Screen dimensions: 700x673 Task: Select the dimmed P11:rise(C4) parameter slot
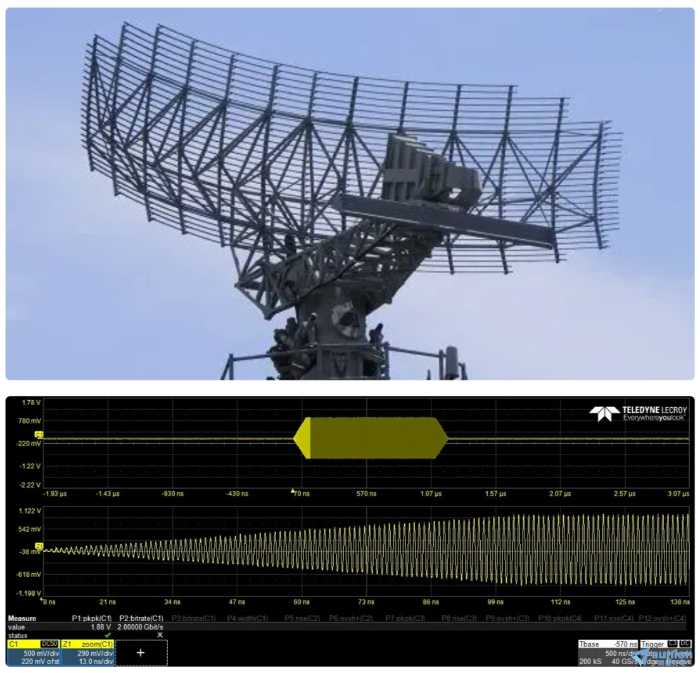click(614, 619)
